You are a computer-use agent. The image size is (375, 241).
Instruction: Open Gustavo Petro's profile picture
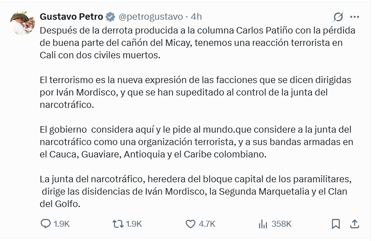(22, 23)
